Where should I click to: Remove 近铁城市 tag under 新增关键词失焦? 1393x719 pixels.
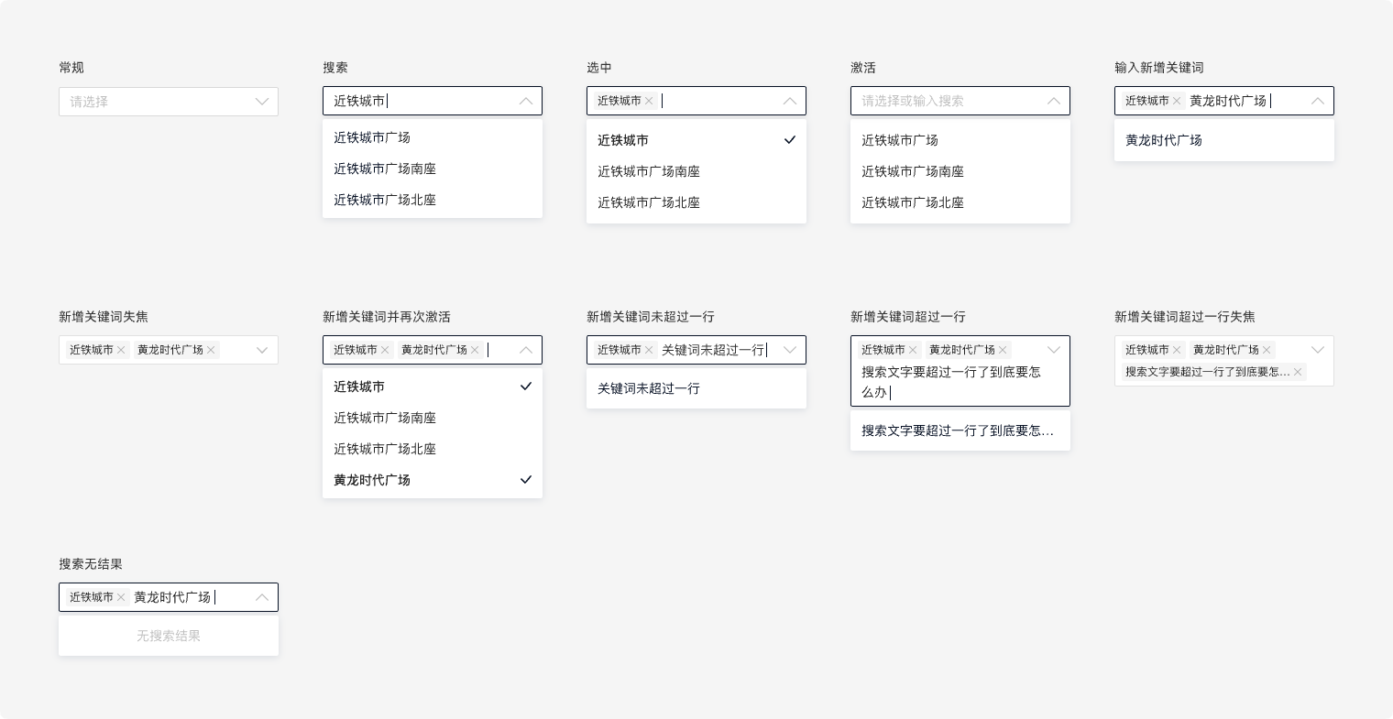point(121,350)
